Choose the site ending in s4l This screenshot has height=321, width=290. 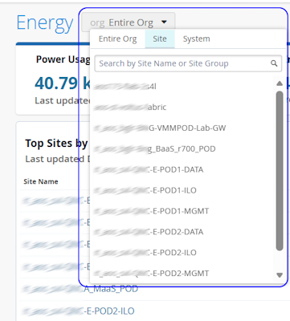click(125, 87)
